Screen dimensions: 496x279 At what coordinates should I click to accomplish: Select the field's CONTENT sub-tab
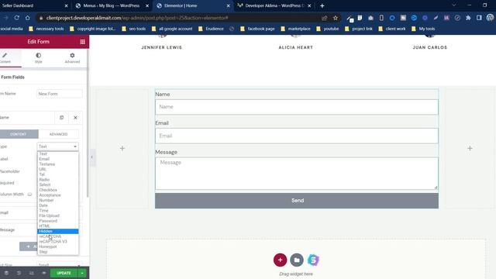(x=19, y=134)
